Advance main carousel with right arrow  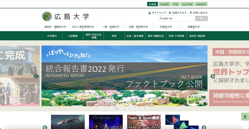[213, 76]
